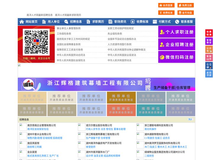Open job 二级财务

[x=149, y=156]
